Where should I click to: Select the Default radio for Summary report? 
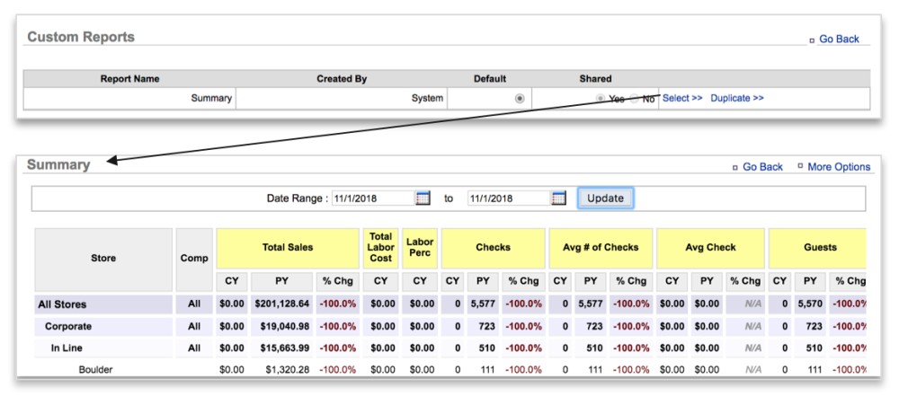coord(520,99)
